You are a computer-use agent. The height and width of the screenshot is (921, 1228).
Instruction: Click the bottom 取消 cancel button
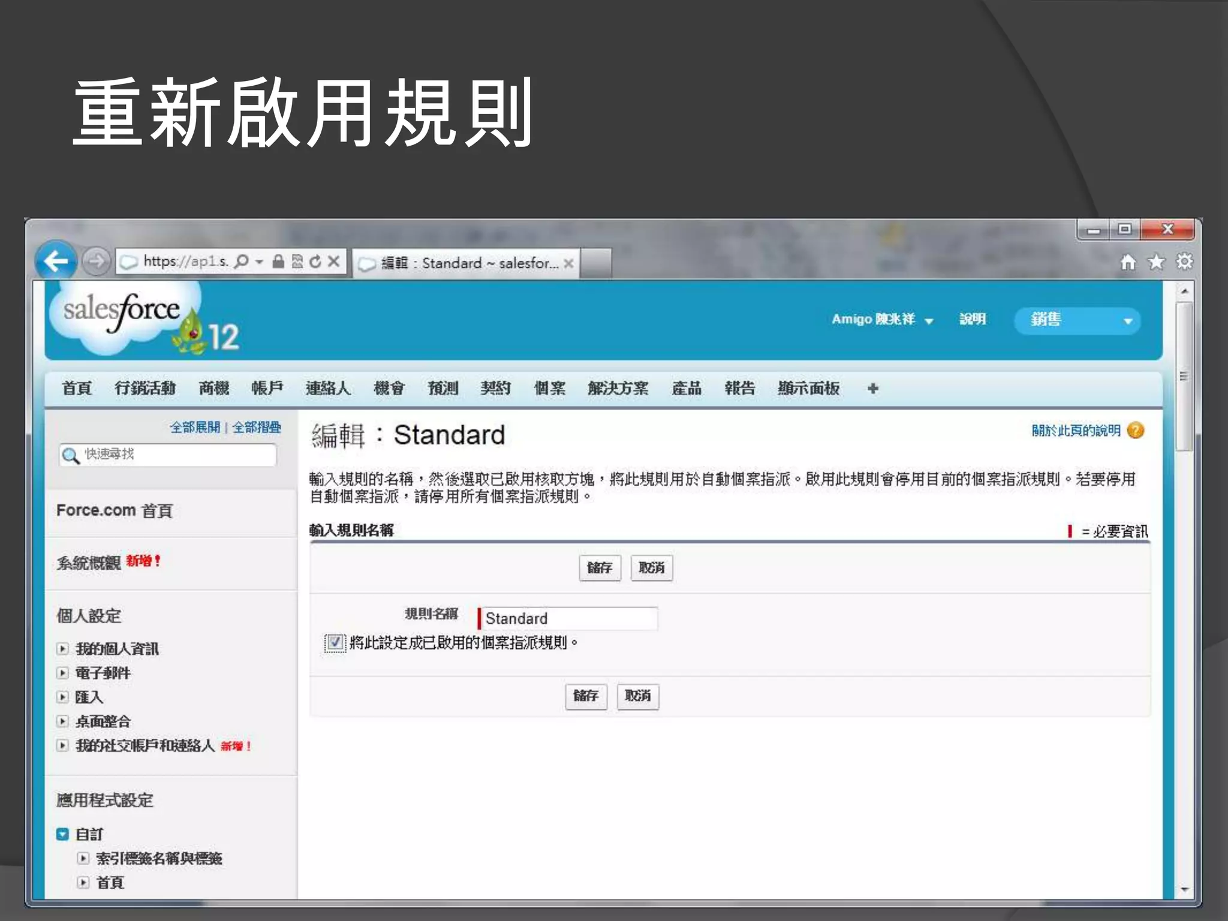tap(638, 696)
